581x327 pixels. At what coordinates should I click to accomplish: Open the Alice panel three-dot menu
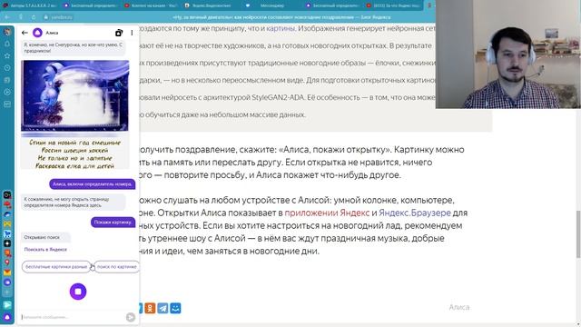[x=132, y=33]
